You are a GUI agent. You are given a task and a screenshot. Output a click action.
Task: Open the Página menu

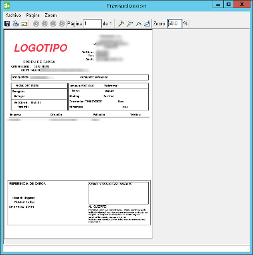click(33, 15)
